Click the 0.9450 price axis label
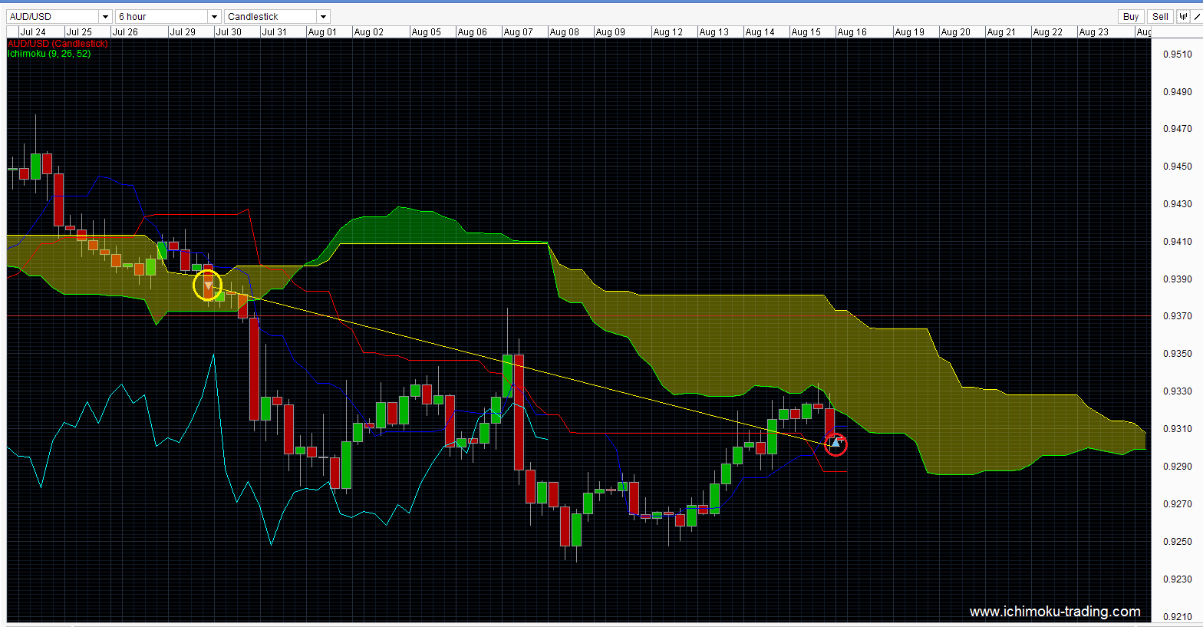This screenshot has height=627, width=1203. pos(1178,167)
